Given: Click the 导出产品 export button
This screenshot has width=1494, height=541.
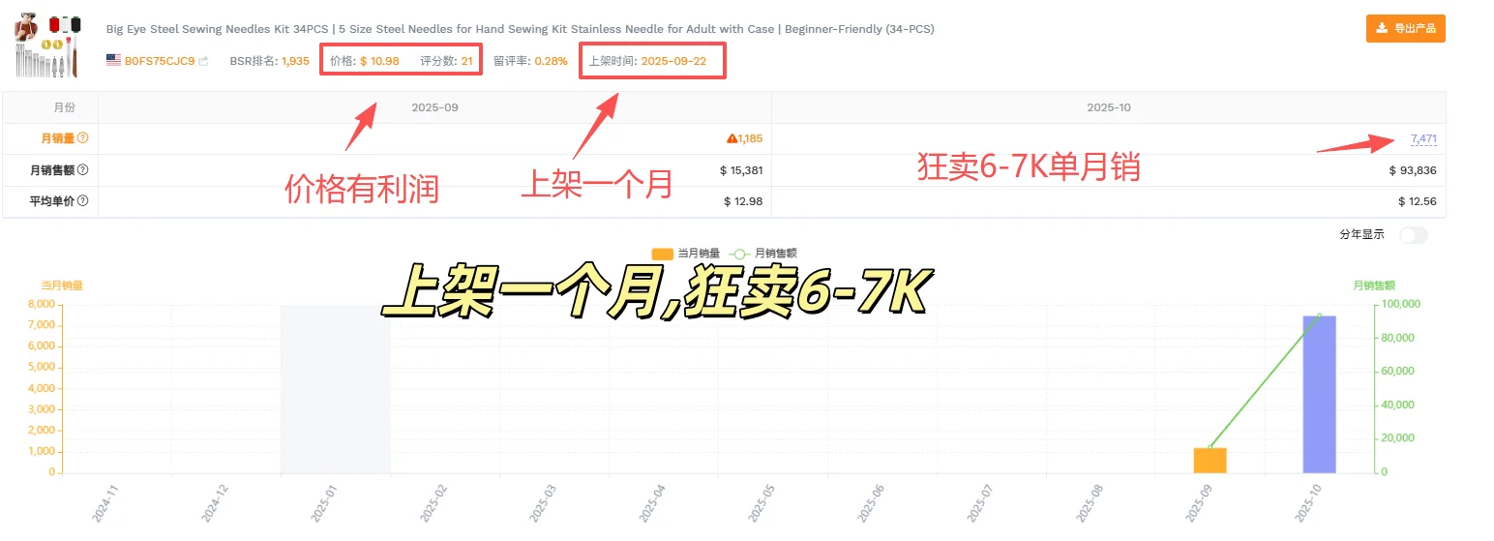Looking at the screenshot, I should (1405, 29).
